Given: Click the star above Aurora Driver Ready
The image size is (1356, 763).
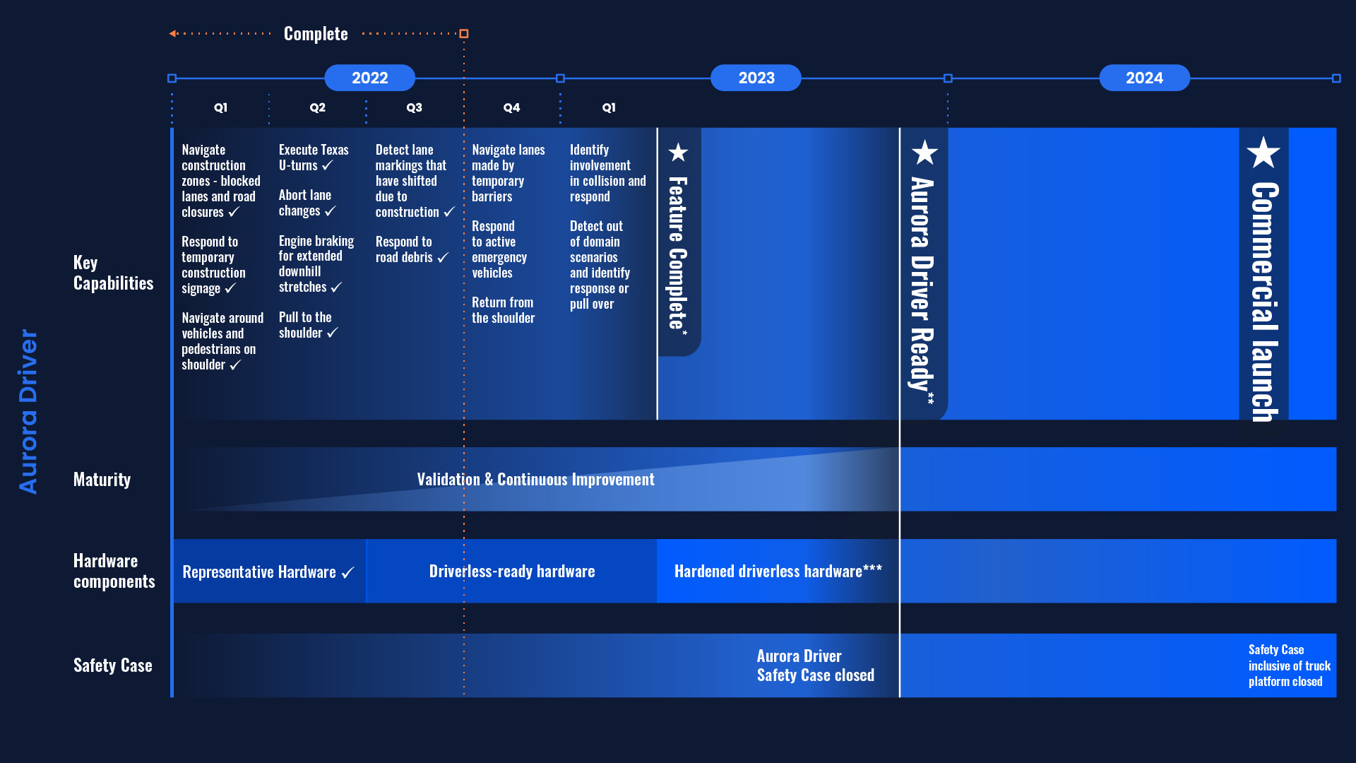Looking at the screenshot, I should coord(924,152).
